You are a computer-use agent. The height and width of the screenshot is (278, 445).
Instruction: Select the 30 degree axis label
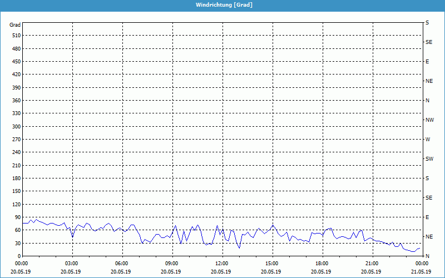tap(17, 244)
